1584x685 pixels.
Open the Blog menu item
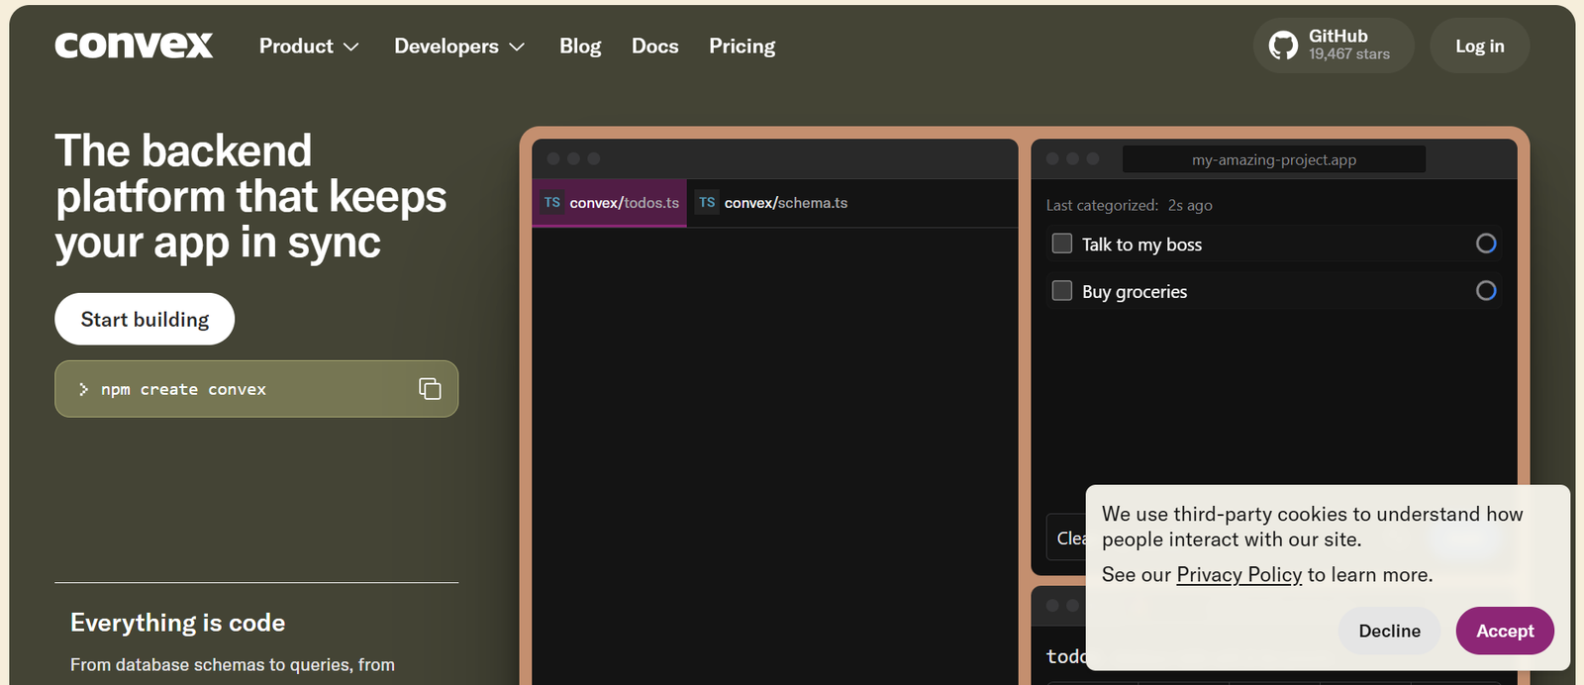(580, 47)
